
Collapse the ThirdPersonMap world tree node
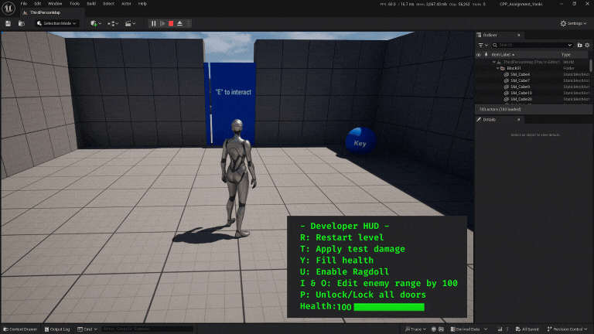(494, 62)
